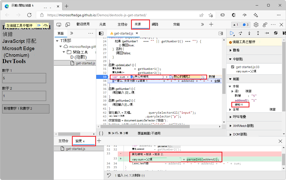Open DevTools settings gear icon
This screenshot has height=180, width=286.
pos(256,25)
